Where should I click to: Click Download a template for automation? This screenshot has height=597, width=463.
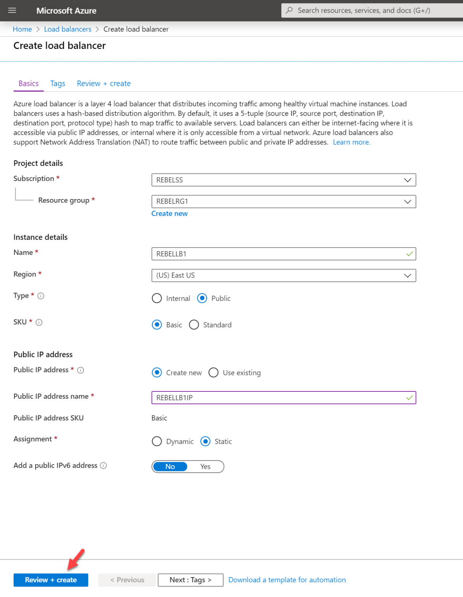click(x=287, y=580)
